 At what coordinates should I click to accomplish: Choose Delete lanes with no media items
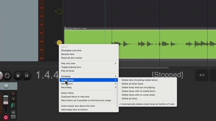point(147,91)
